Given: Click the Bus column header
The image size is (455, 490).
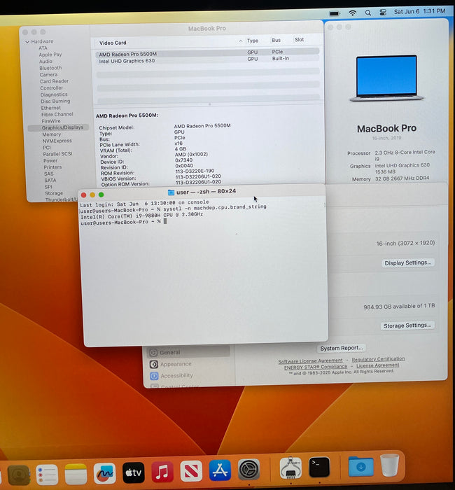Looking at the screenshot, I should click(x=276, y=40).
